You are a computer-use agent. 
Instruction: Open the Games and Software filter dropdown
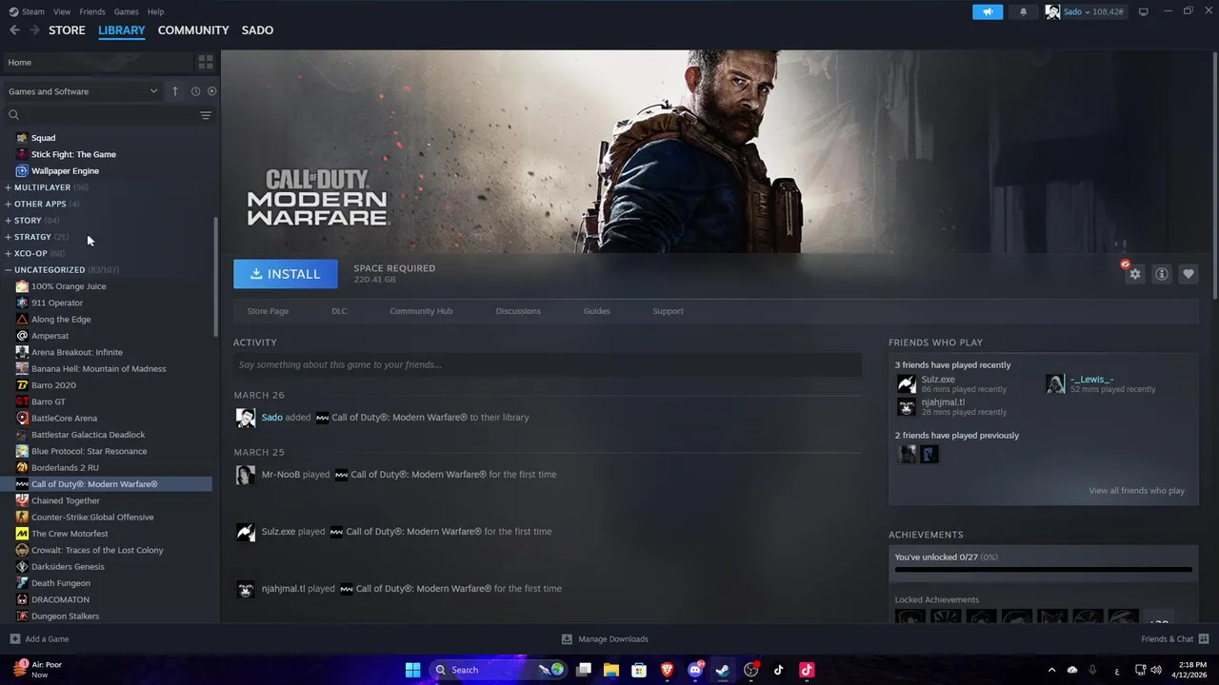(83, 91)
